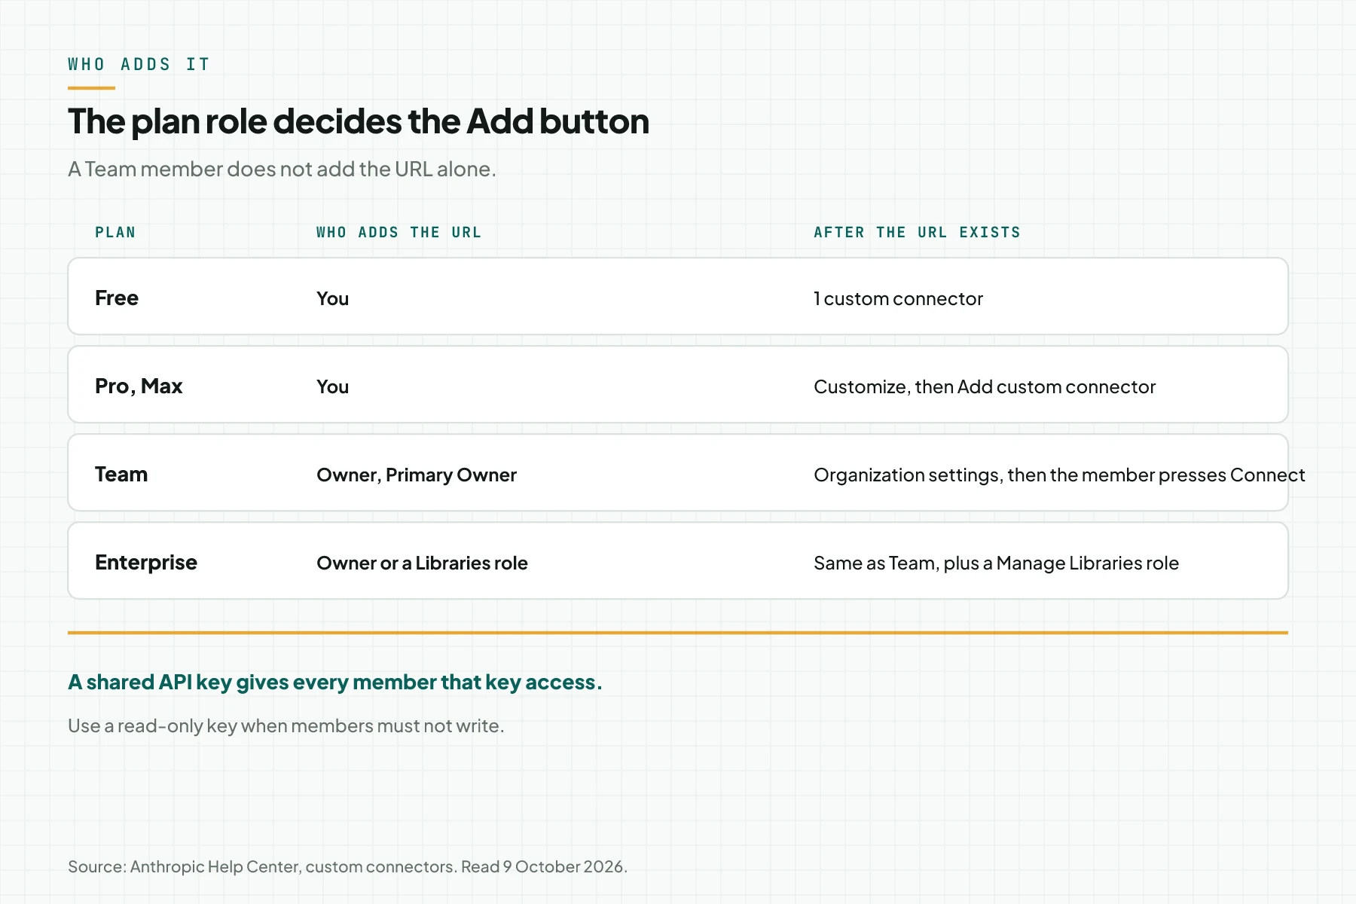Click 'Organization settings, then the member presses Connect'

(1059, 475)
